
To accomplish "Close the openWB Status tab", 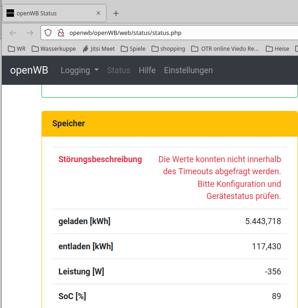I will (x=98, y=13).
